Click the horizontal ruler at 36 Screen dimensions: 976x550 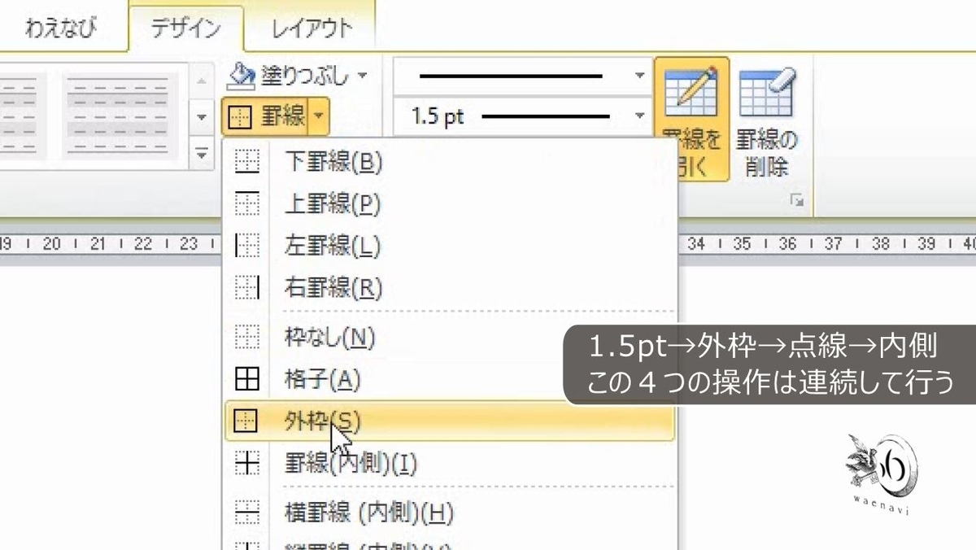786,242
